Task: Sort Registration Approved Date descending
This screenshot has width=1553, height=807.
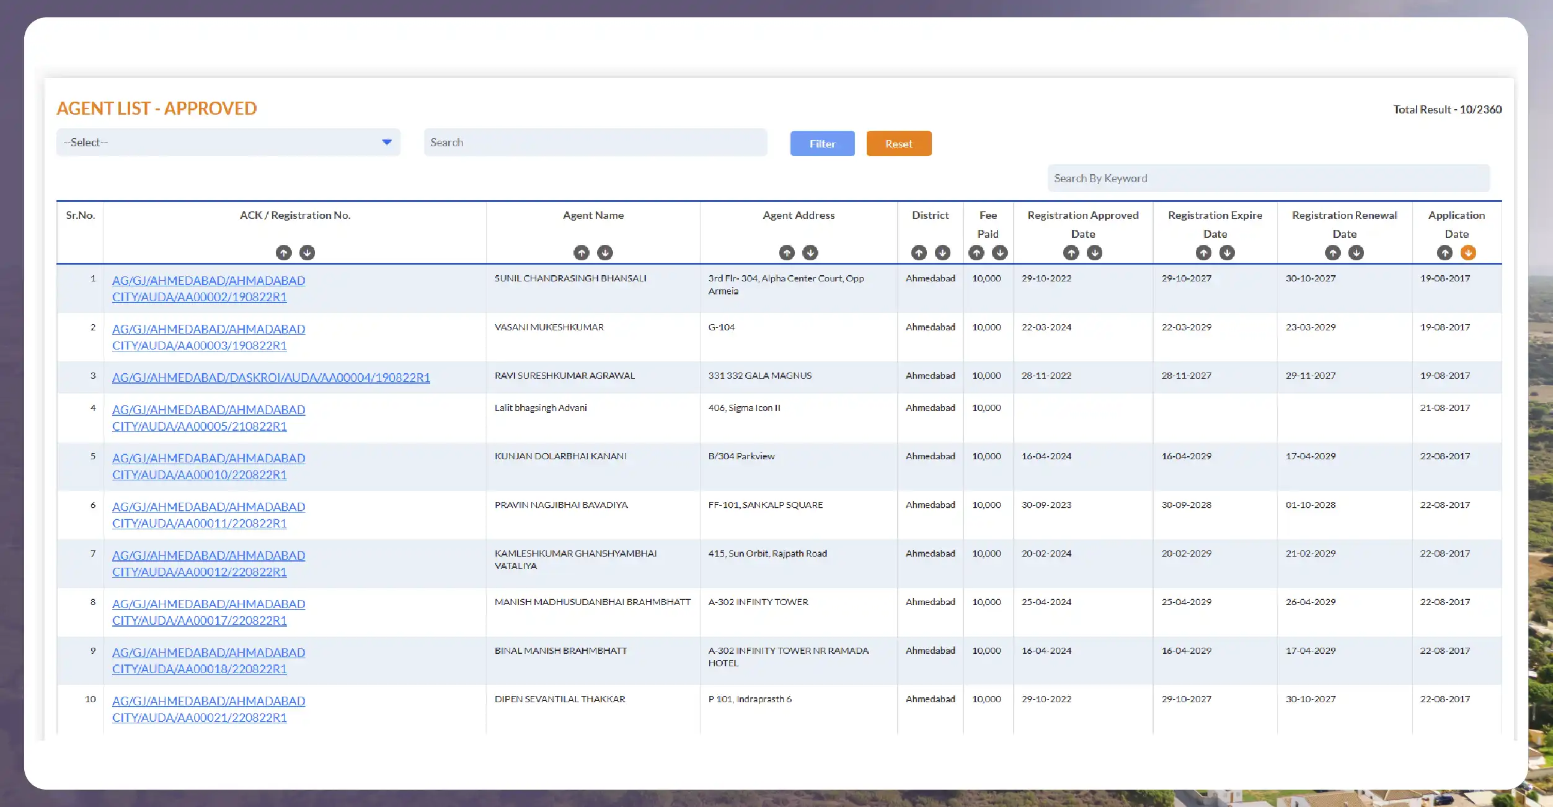Action: [1094, 253]
